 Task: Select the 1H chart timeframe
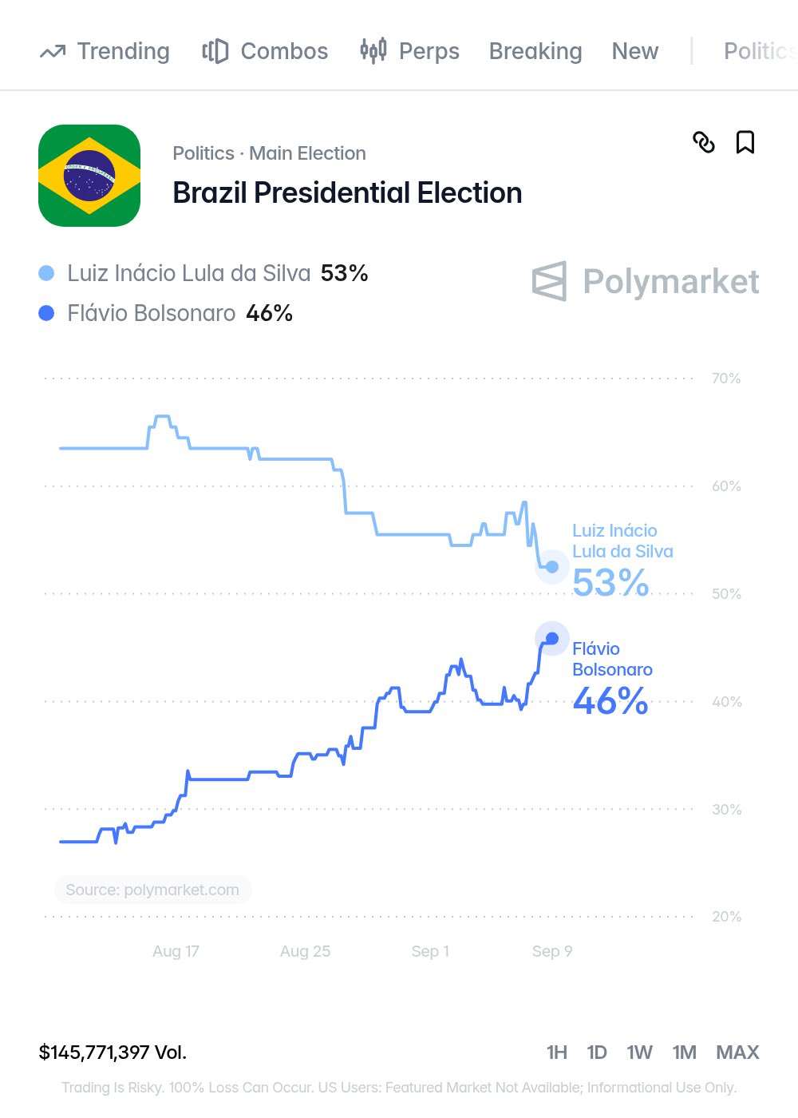coord(557,1053)
